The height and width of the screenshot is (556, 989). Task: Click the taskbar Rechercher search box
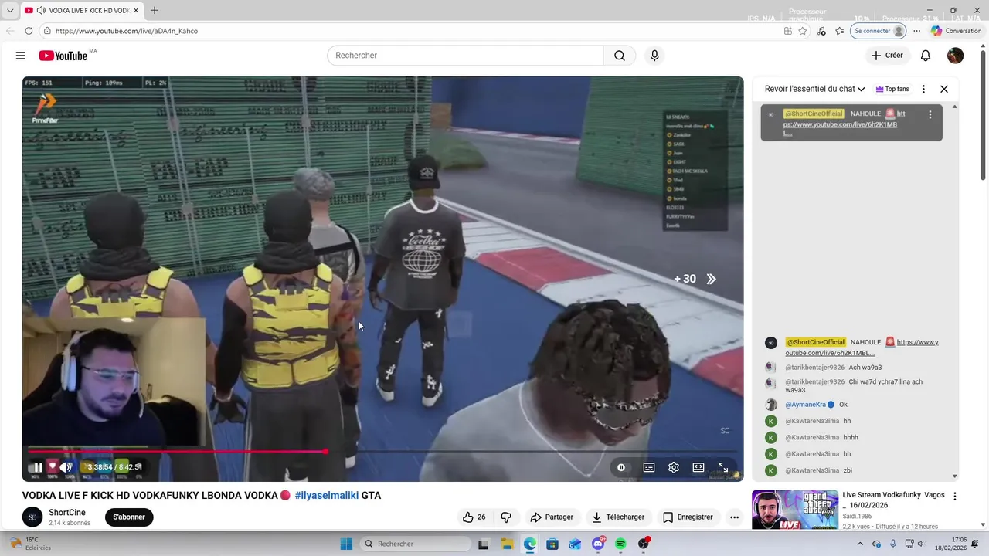(415, 544)
